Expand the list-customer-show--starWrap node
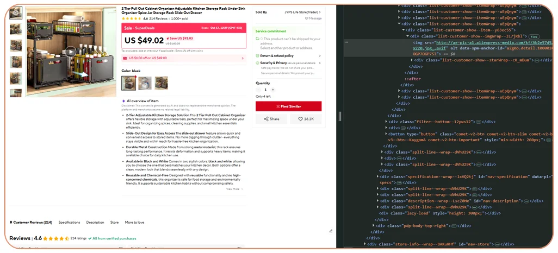The image size is (558, 253). point(412,60)
